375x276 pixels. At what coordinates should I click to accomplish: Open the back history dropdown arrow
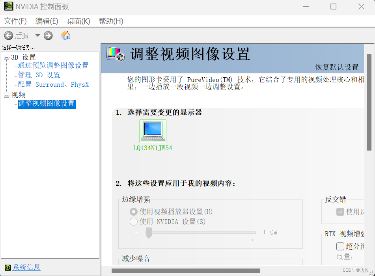pyautogui.click(x=37, y=35)
